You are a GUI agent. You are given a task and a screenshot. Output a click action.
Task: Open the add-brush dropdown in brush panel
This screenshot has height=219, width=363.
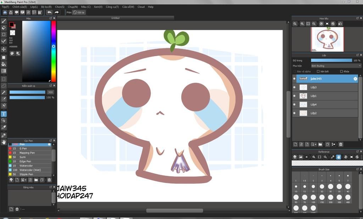point(24,180)
